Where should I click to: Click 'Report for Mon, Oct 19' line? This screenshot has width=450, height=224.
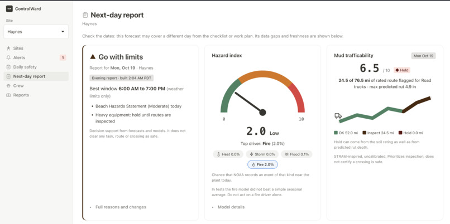point(121,68)
